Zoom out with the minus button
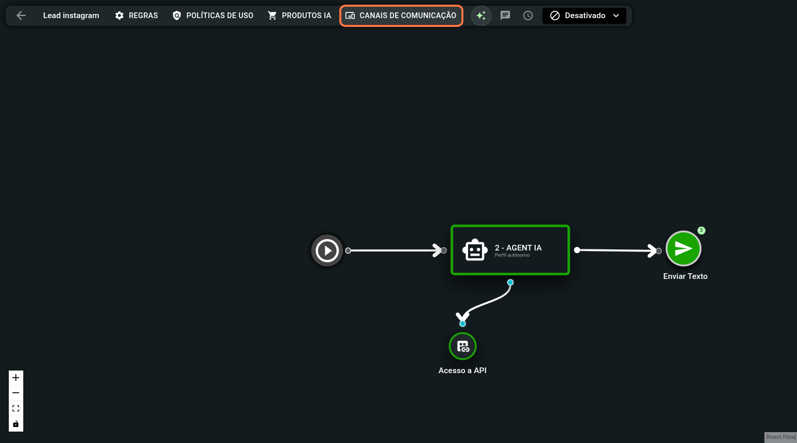The image size is (797, 443). point(16,393)
